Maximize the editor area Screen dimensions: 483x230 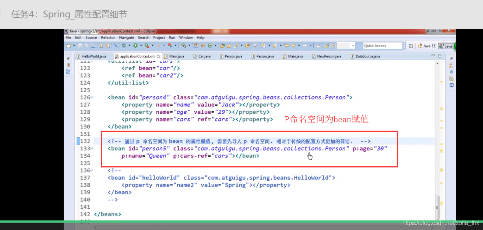pos(440,56)
